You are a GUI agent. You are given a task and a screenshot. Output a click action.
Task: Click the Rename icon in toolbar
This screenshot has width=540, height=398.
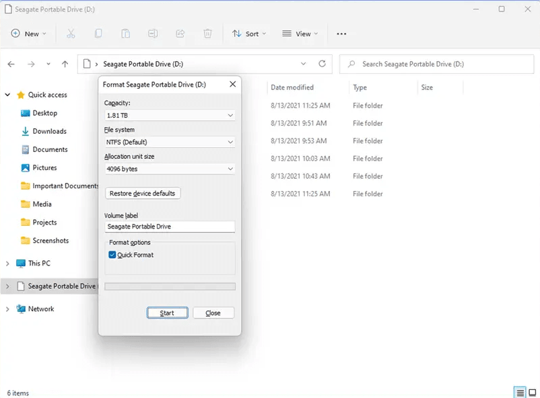[154, 34]
